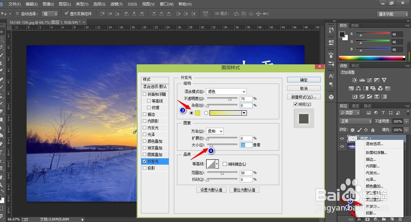Click the link layers icon

coord(351,219)
